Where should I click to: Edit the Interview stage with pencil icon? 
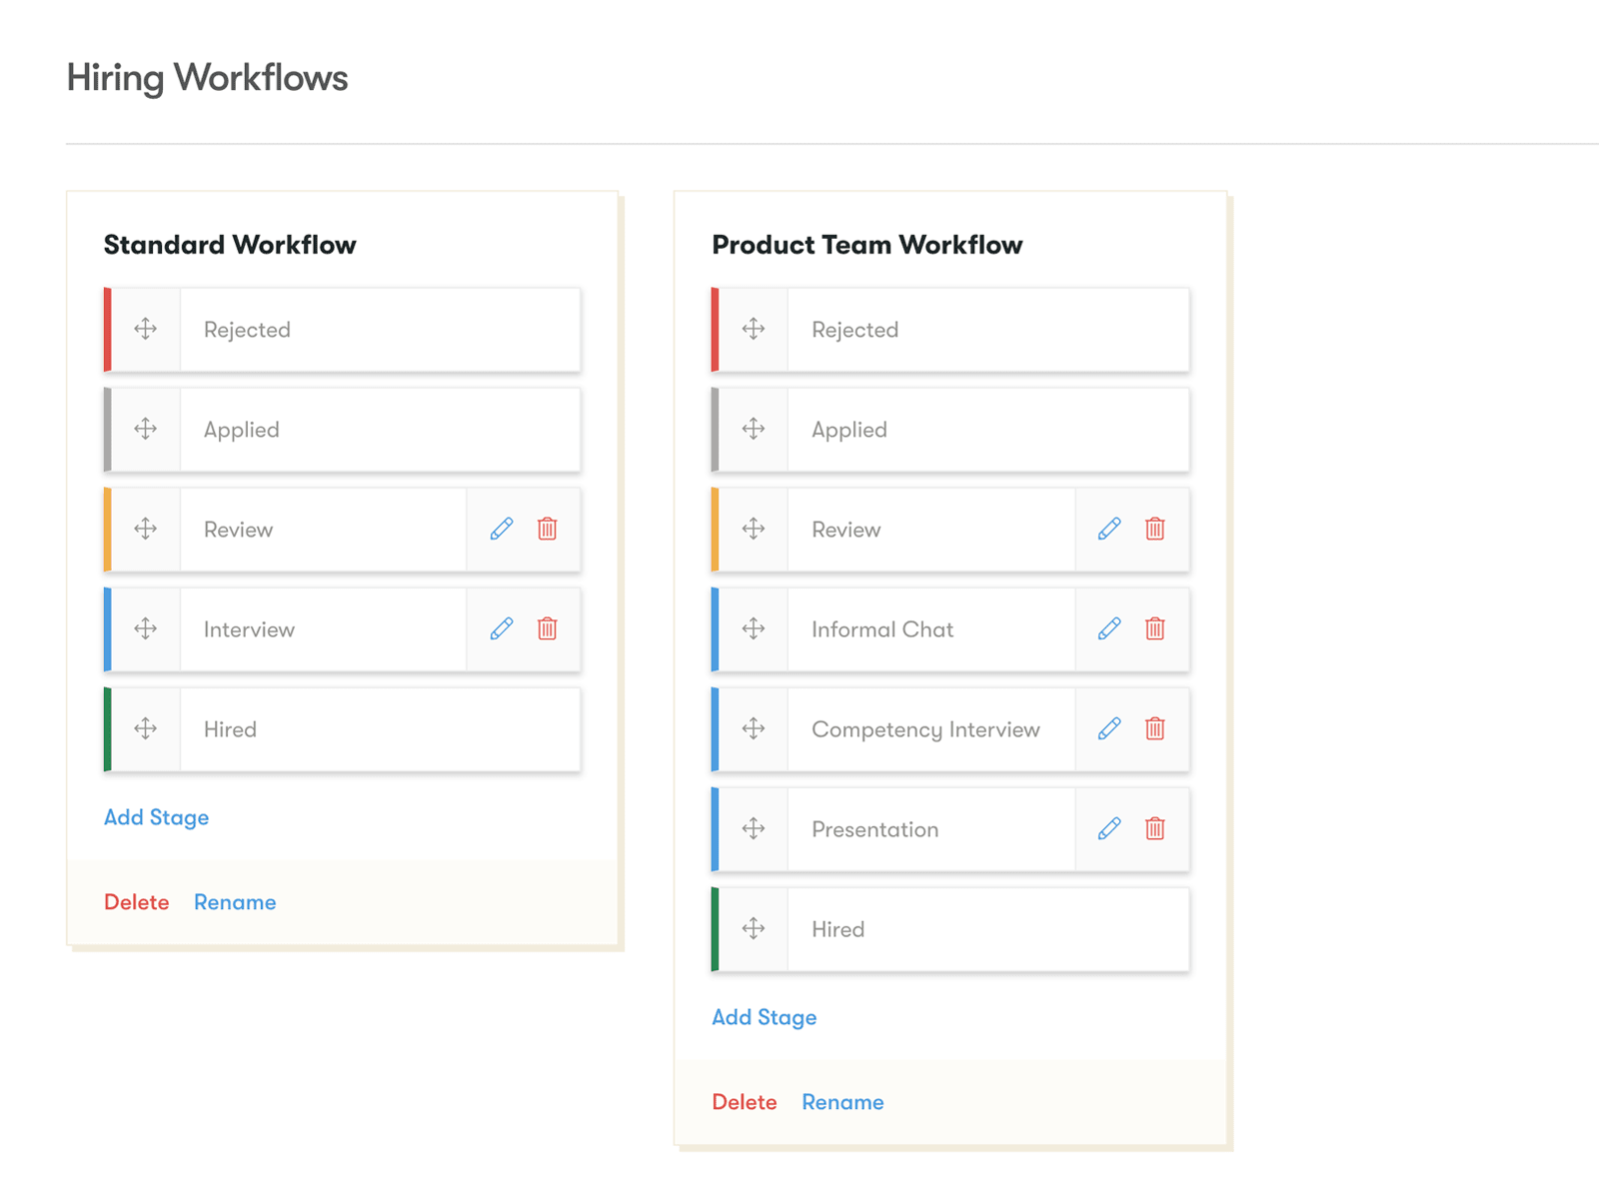[x=502, y=628]
